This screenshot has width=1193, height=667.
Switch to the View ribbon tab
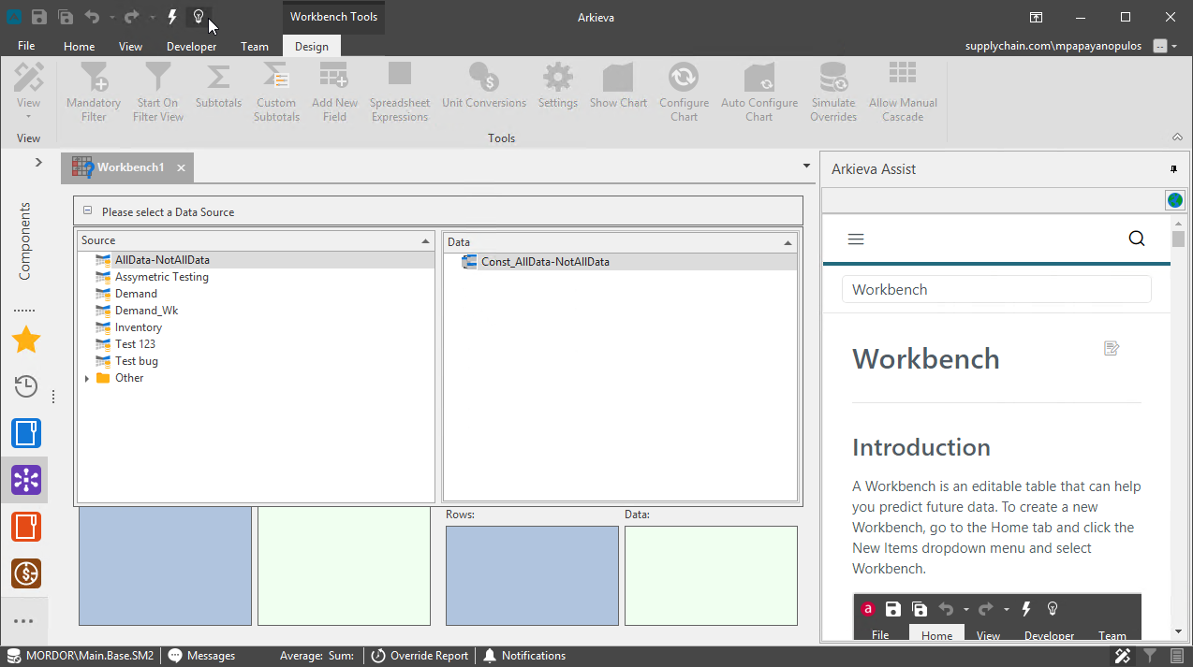[131, 47]
